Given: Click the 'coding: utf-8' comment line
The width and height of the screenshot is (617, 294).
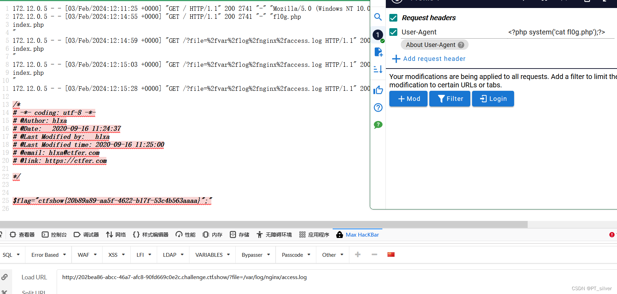Looking at the screenshot, I should coord(54,113).
